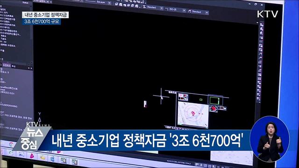This screenshot has height=168, width=299.
Task: Click the bottom icon in right vertical toolbar
Action: (258, 98)
